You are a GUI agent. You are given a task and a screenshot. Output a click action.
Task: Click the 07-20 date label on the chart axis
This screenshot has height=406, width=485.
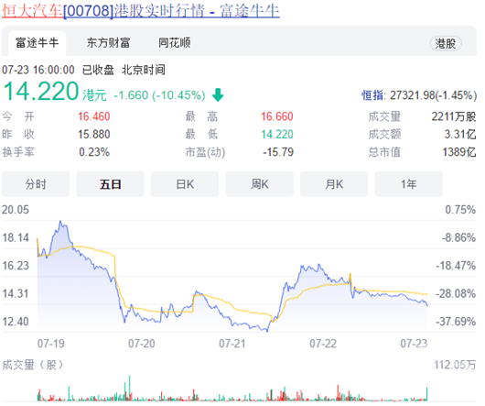142,344
